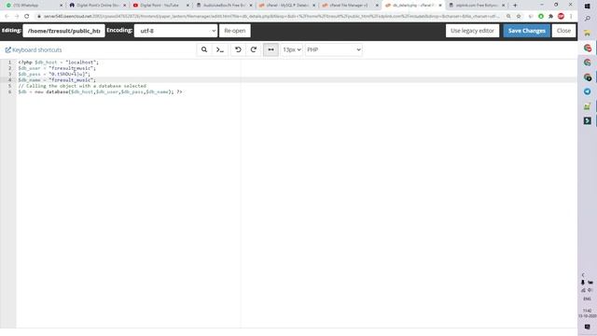Go back in browser
Viewport: 597px width, 336px height.
(7, 17)
